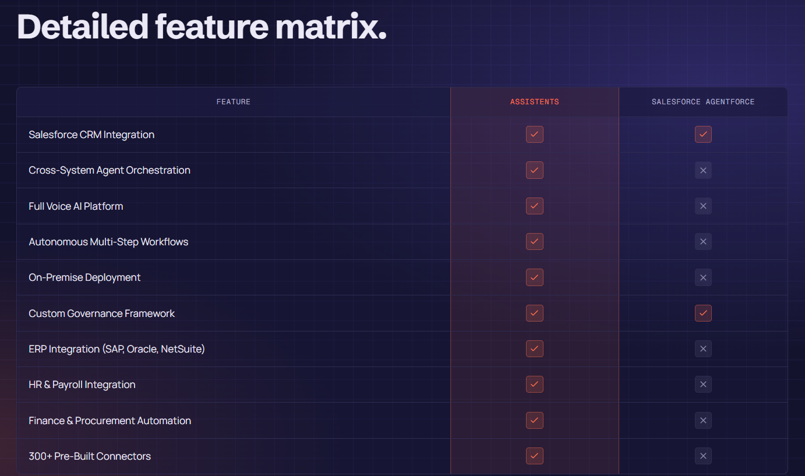Click Agentforce X mark for Cross-System Agent Orchestration
Screen dimensions: 805x476
click(x=703, y=170)
